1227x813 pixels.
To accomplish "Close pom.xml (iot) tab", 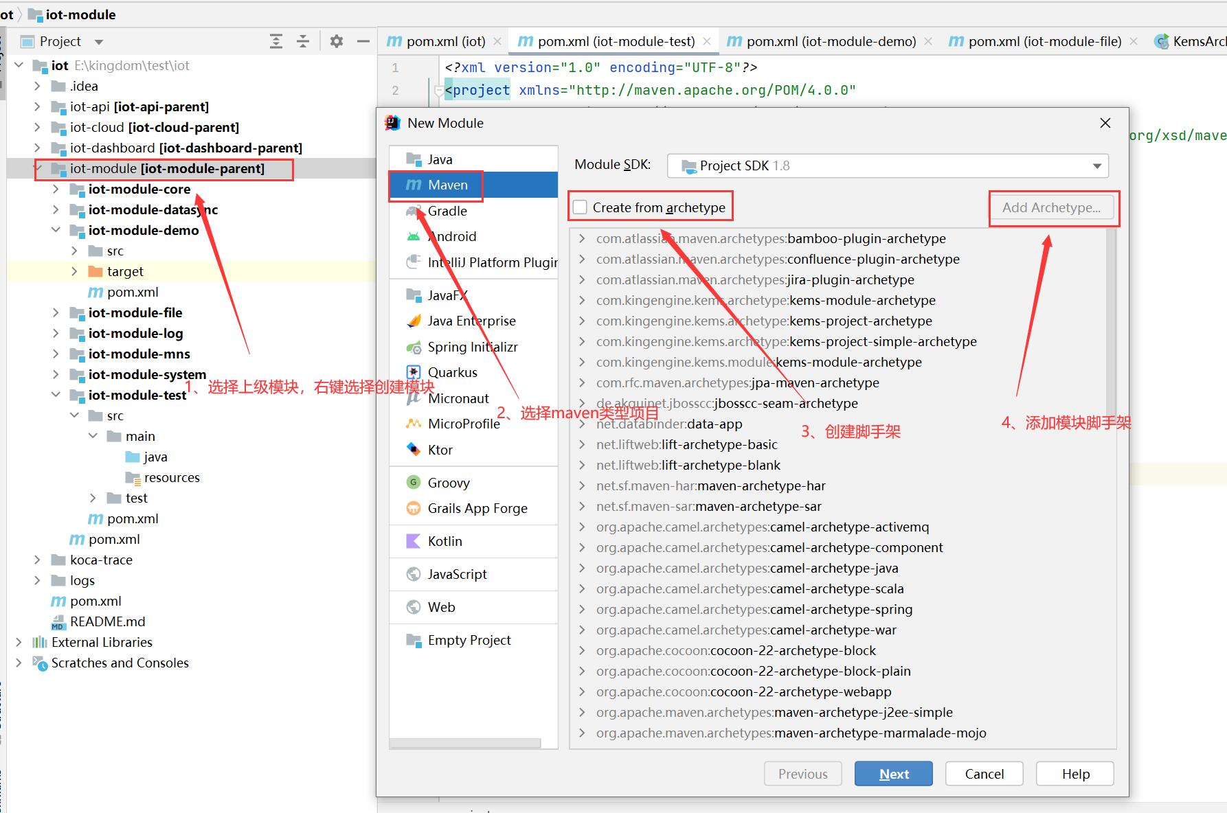I will (x=498, y=41).
